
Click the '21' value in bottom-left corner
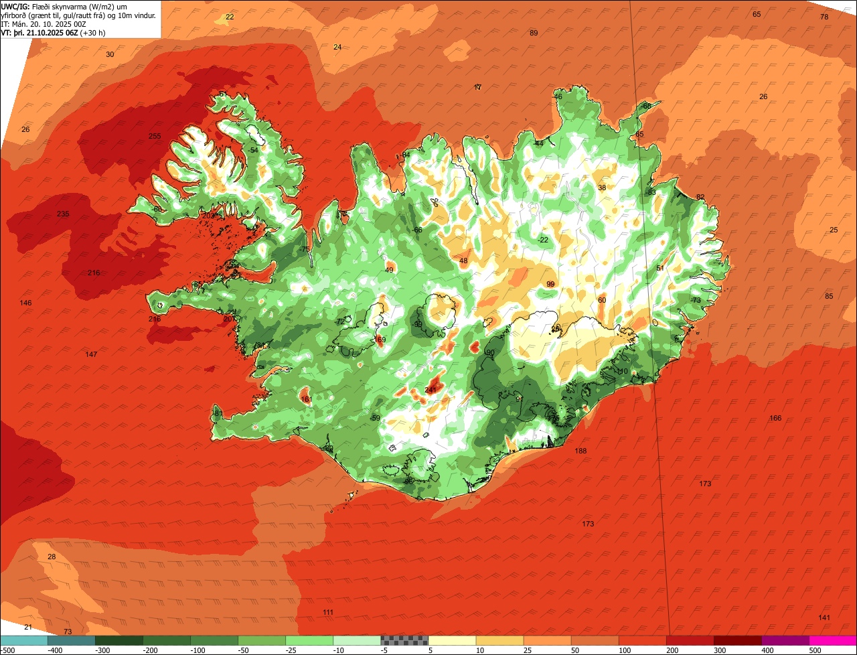coord(27,627)
